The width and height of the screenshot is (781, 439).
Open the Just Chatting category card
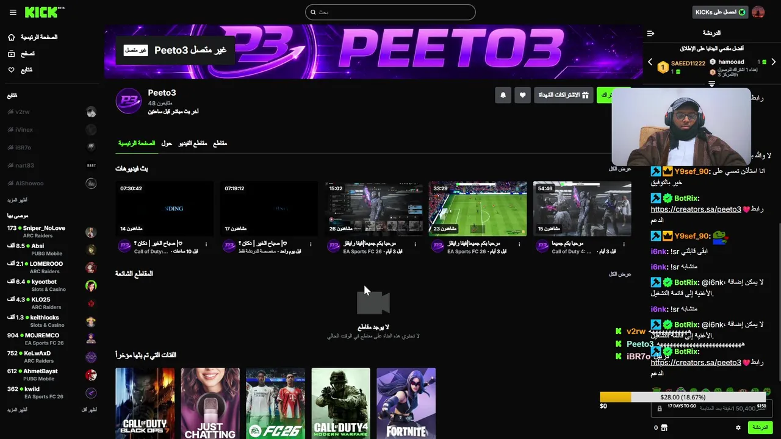pyautogui.click(x=211, y=403)
